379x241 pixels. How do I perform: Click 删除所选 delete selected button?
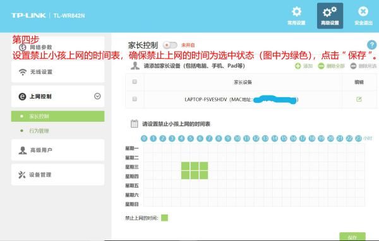click(363, 66)
